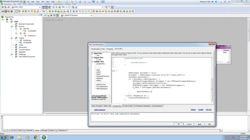Viewport: 250px width, 140px height.
Task: Open the Import Packages code tab
Action: pos(96,106)
